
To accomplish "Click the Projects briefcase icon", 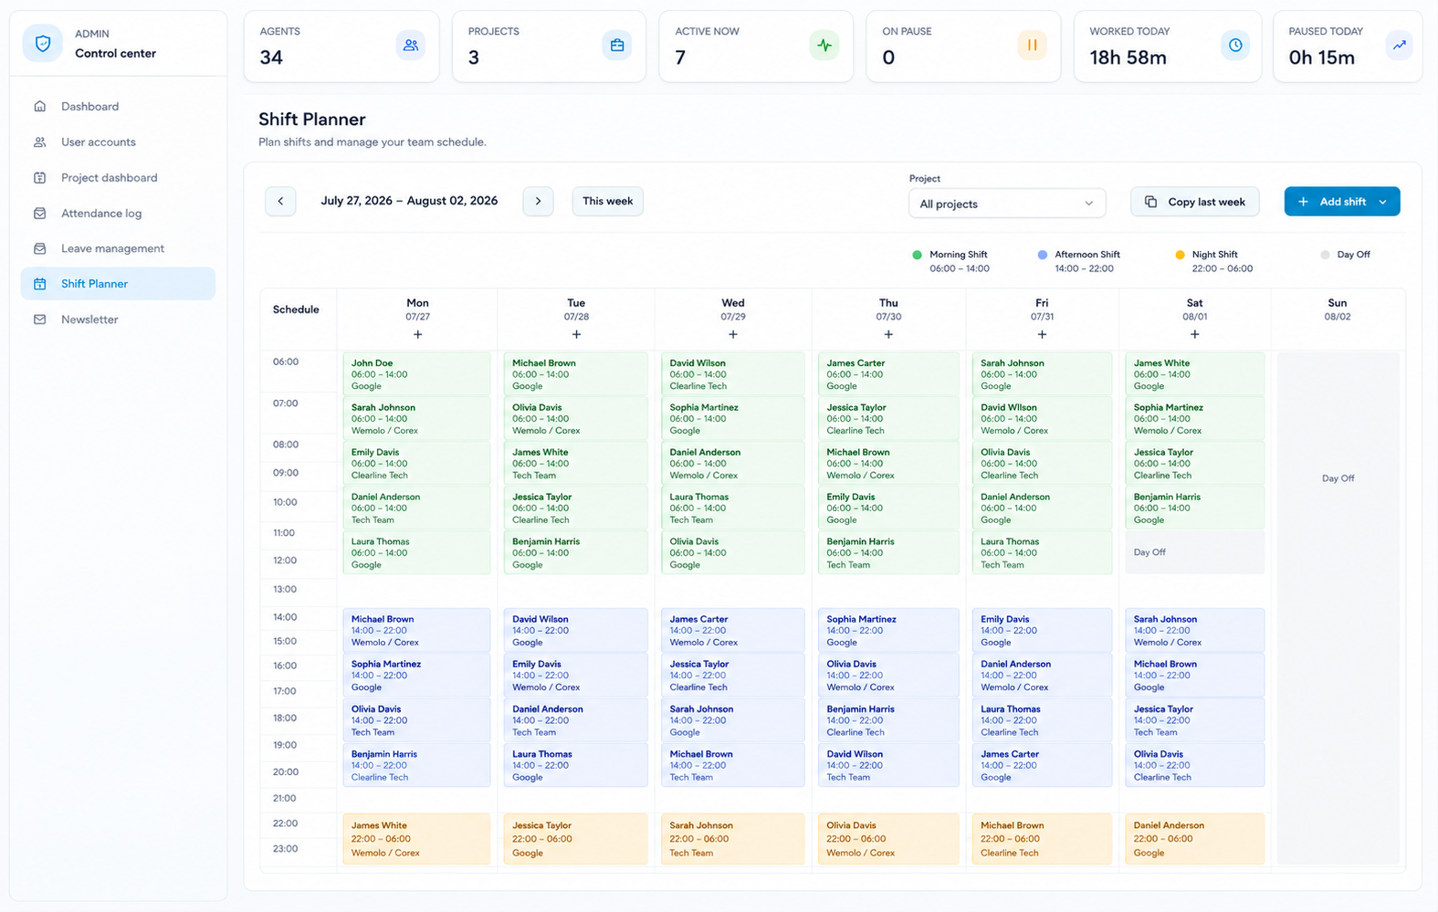I will 617,45.
